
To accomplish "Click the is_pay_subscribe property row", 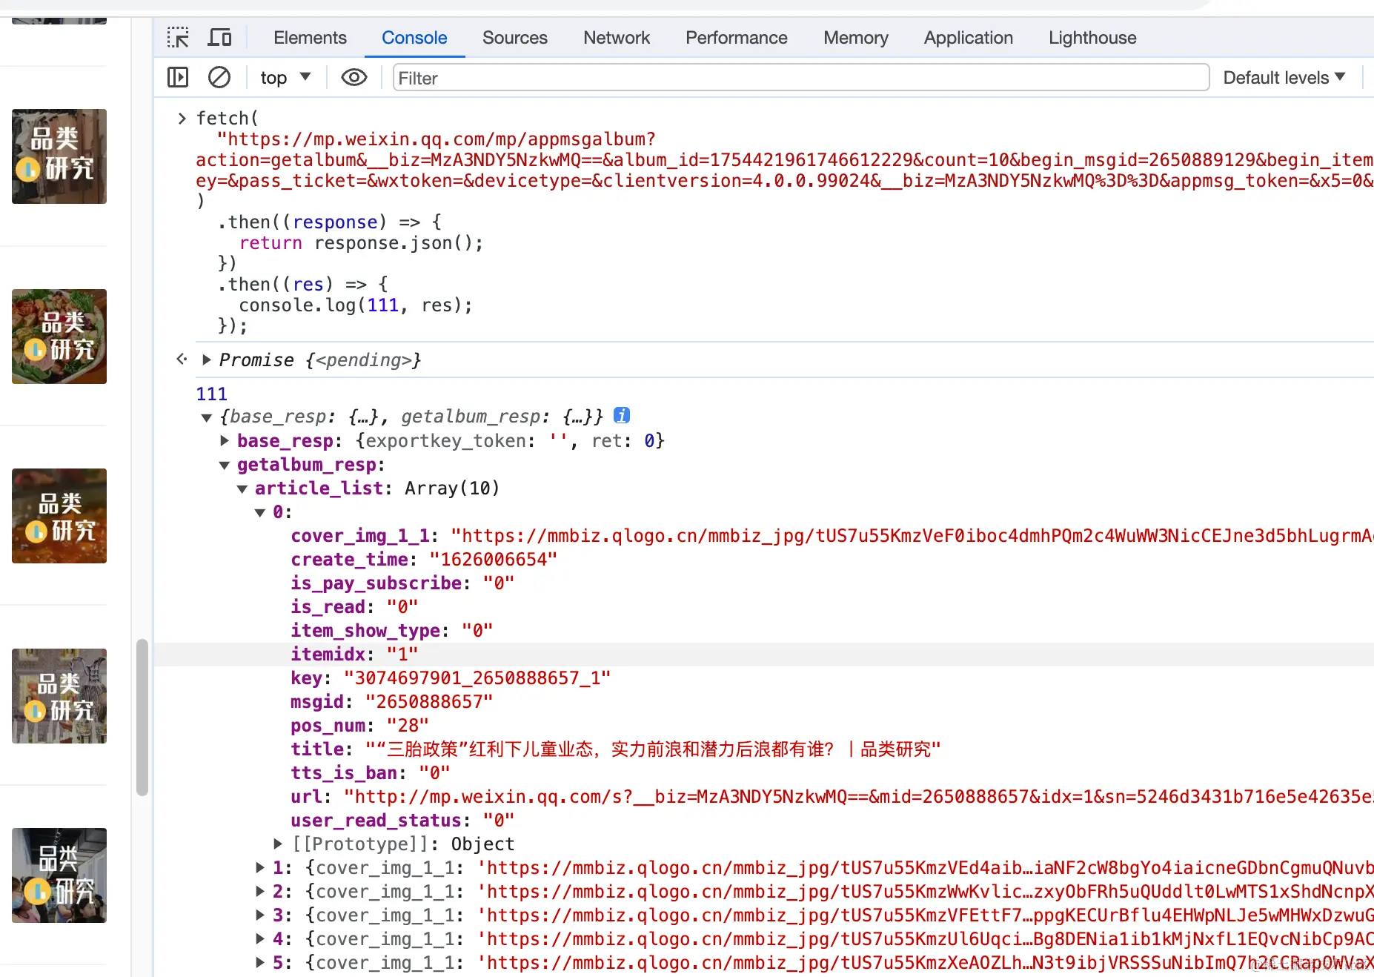I will (402, 583).
